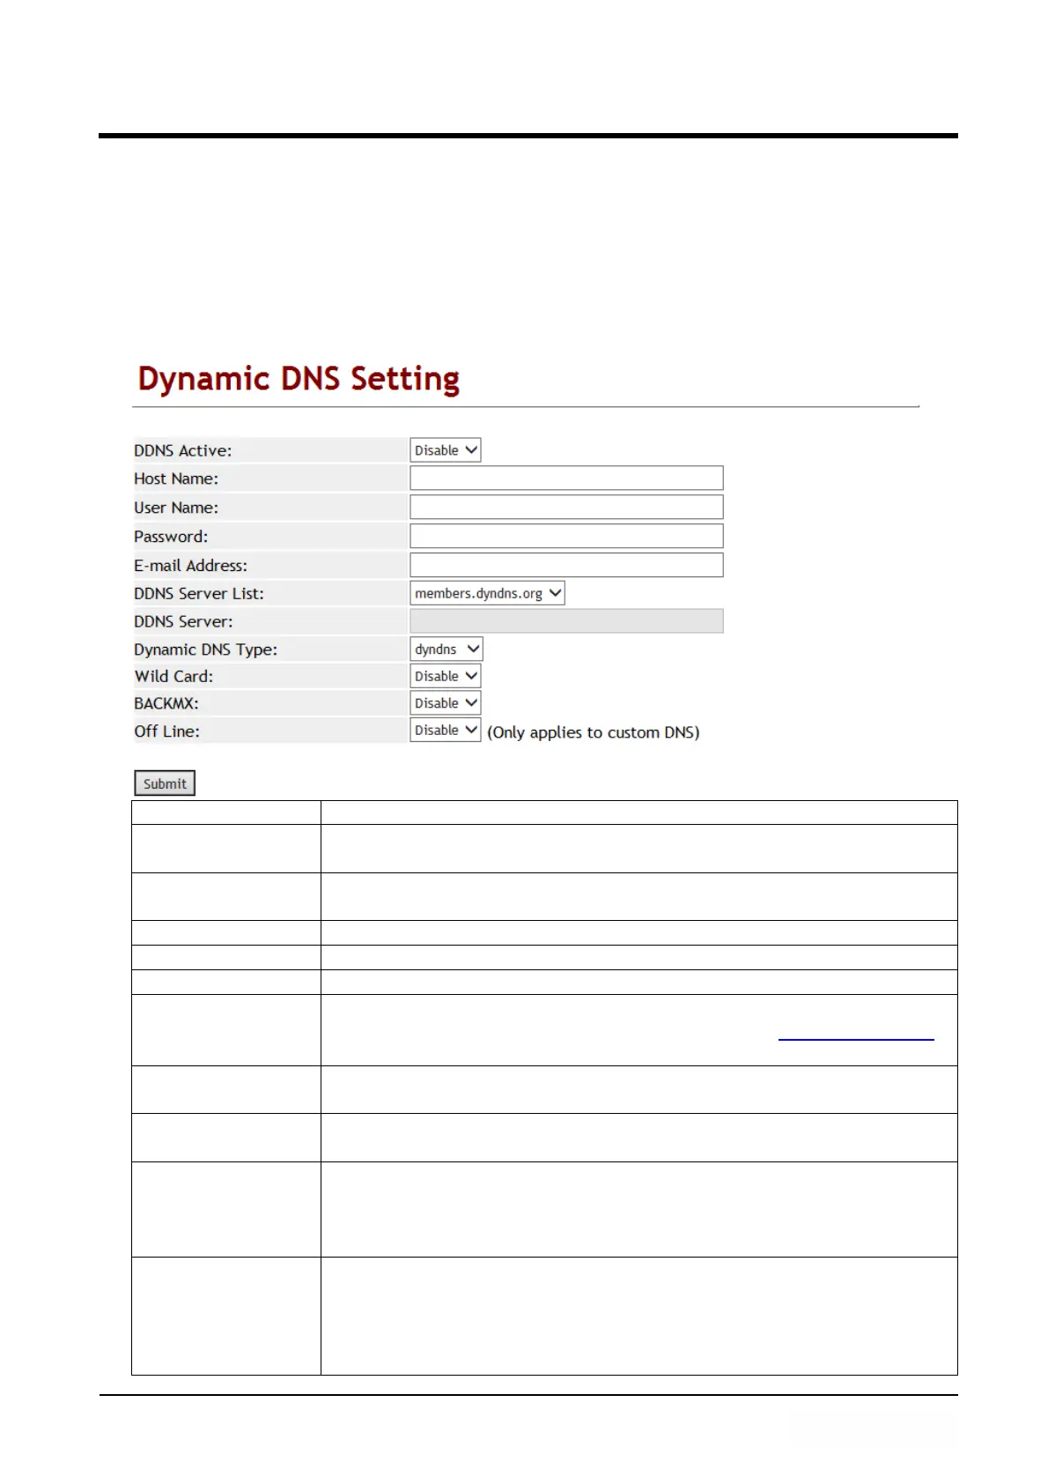Click the "DDNS Server:" label
The width and height of the screenshot is (1048, 1484).
tap(183, 622)
